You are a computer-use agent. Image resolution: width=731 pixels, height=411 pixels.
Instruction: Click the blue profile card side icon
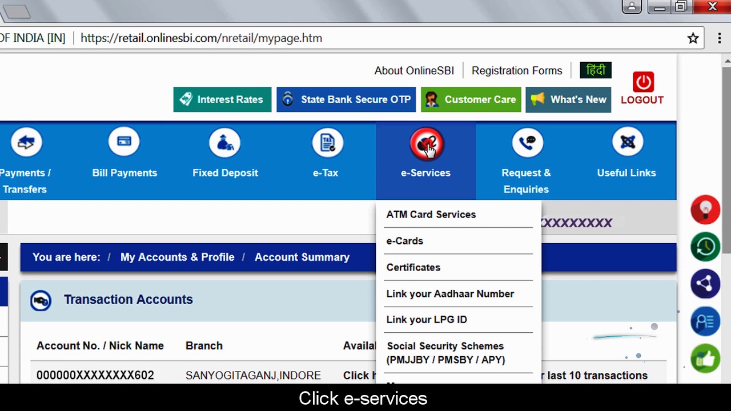point(705,321)
